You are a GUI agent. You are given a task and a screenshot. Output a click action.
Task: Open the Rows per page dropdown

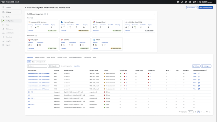tap(190, 112)
